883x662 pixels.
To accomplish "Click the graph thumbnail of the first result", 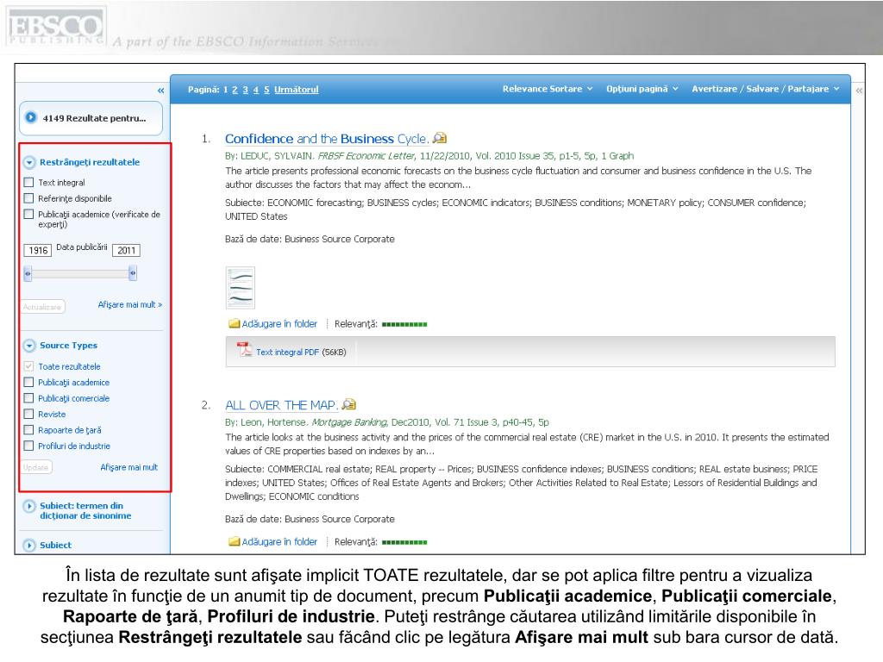I will 240,287.
